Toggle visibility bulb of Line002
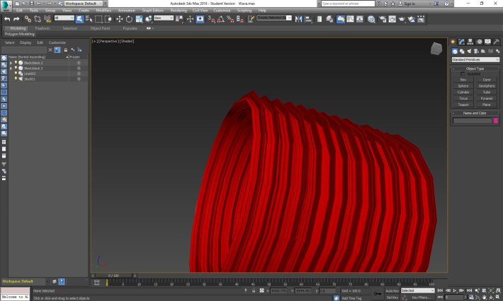Image resolution: width=503 pixels, height=301 pixels. 16,73
